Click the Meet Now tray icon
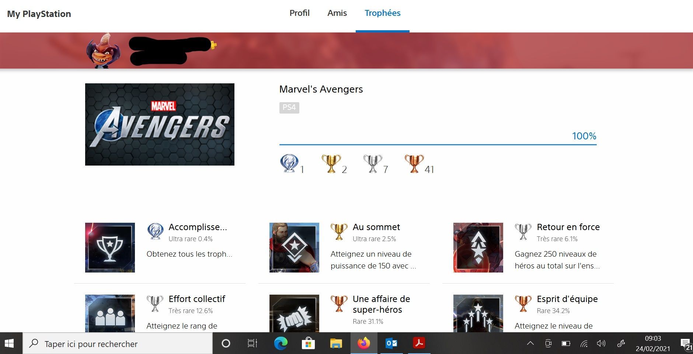The image size is (693, 354). [x=548, y=343]
